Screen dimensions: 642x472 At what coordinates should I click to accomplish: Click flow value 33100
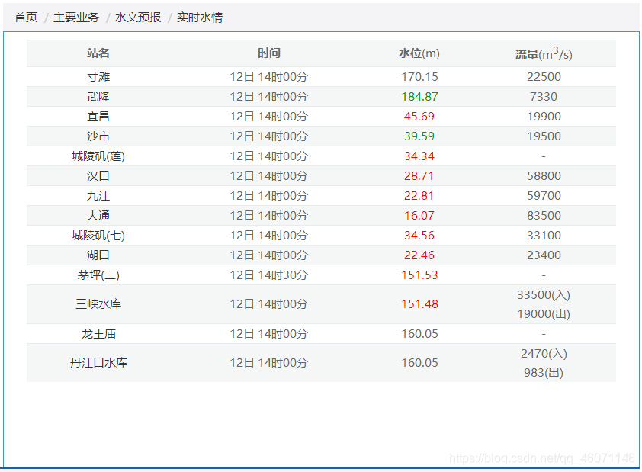pos(544,236)
